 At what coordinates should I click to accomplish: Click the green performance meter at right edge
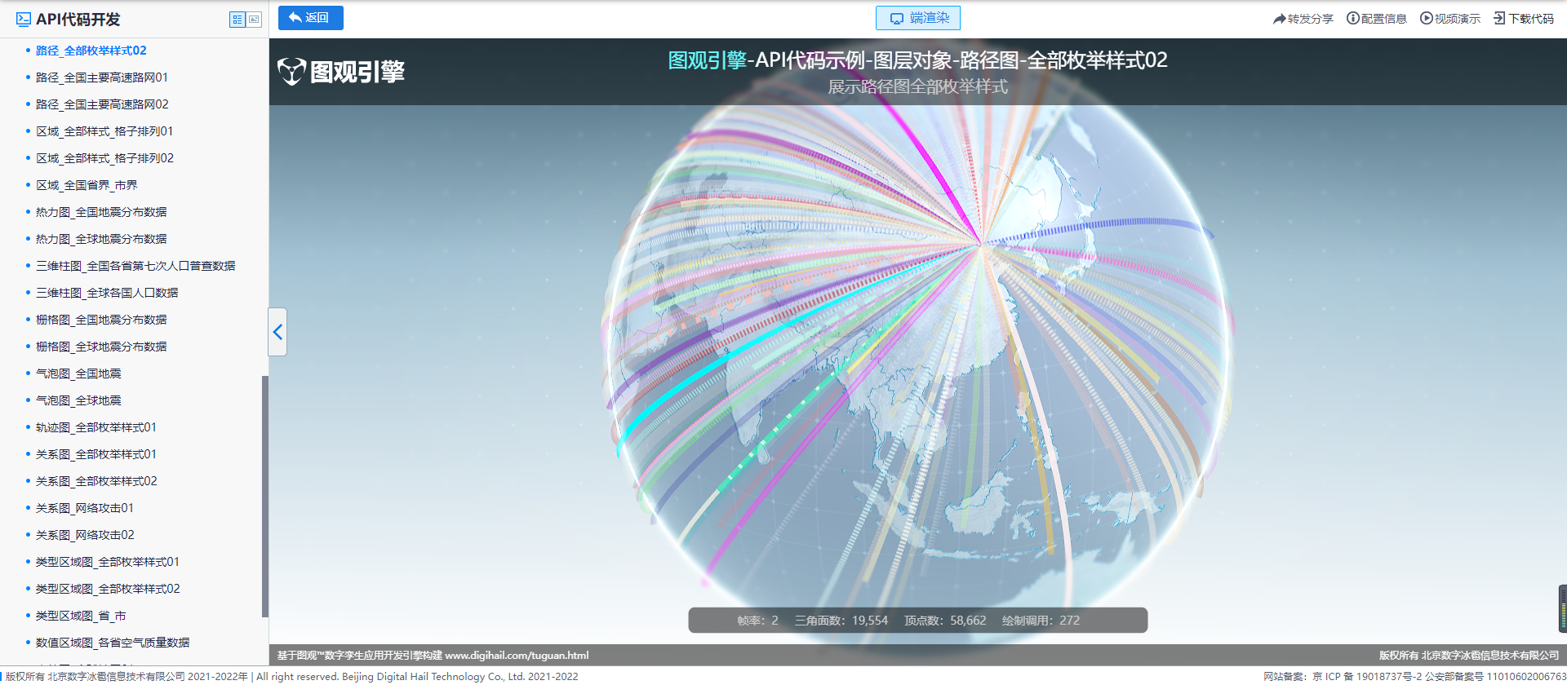pyautogui.click(x=1563, y=608)
